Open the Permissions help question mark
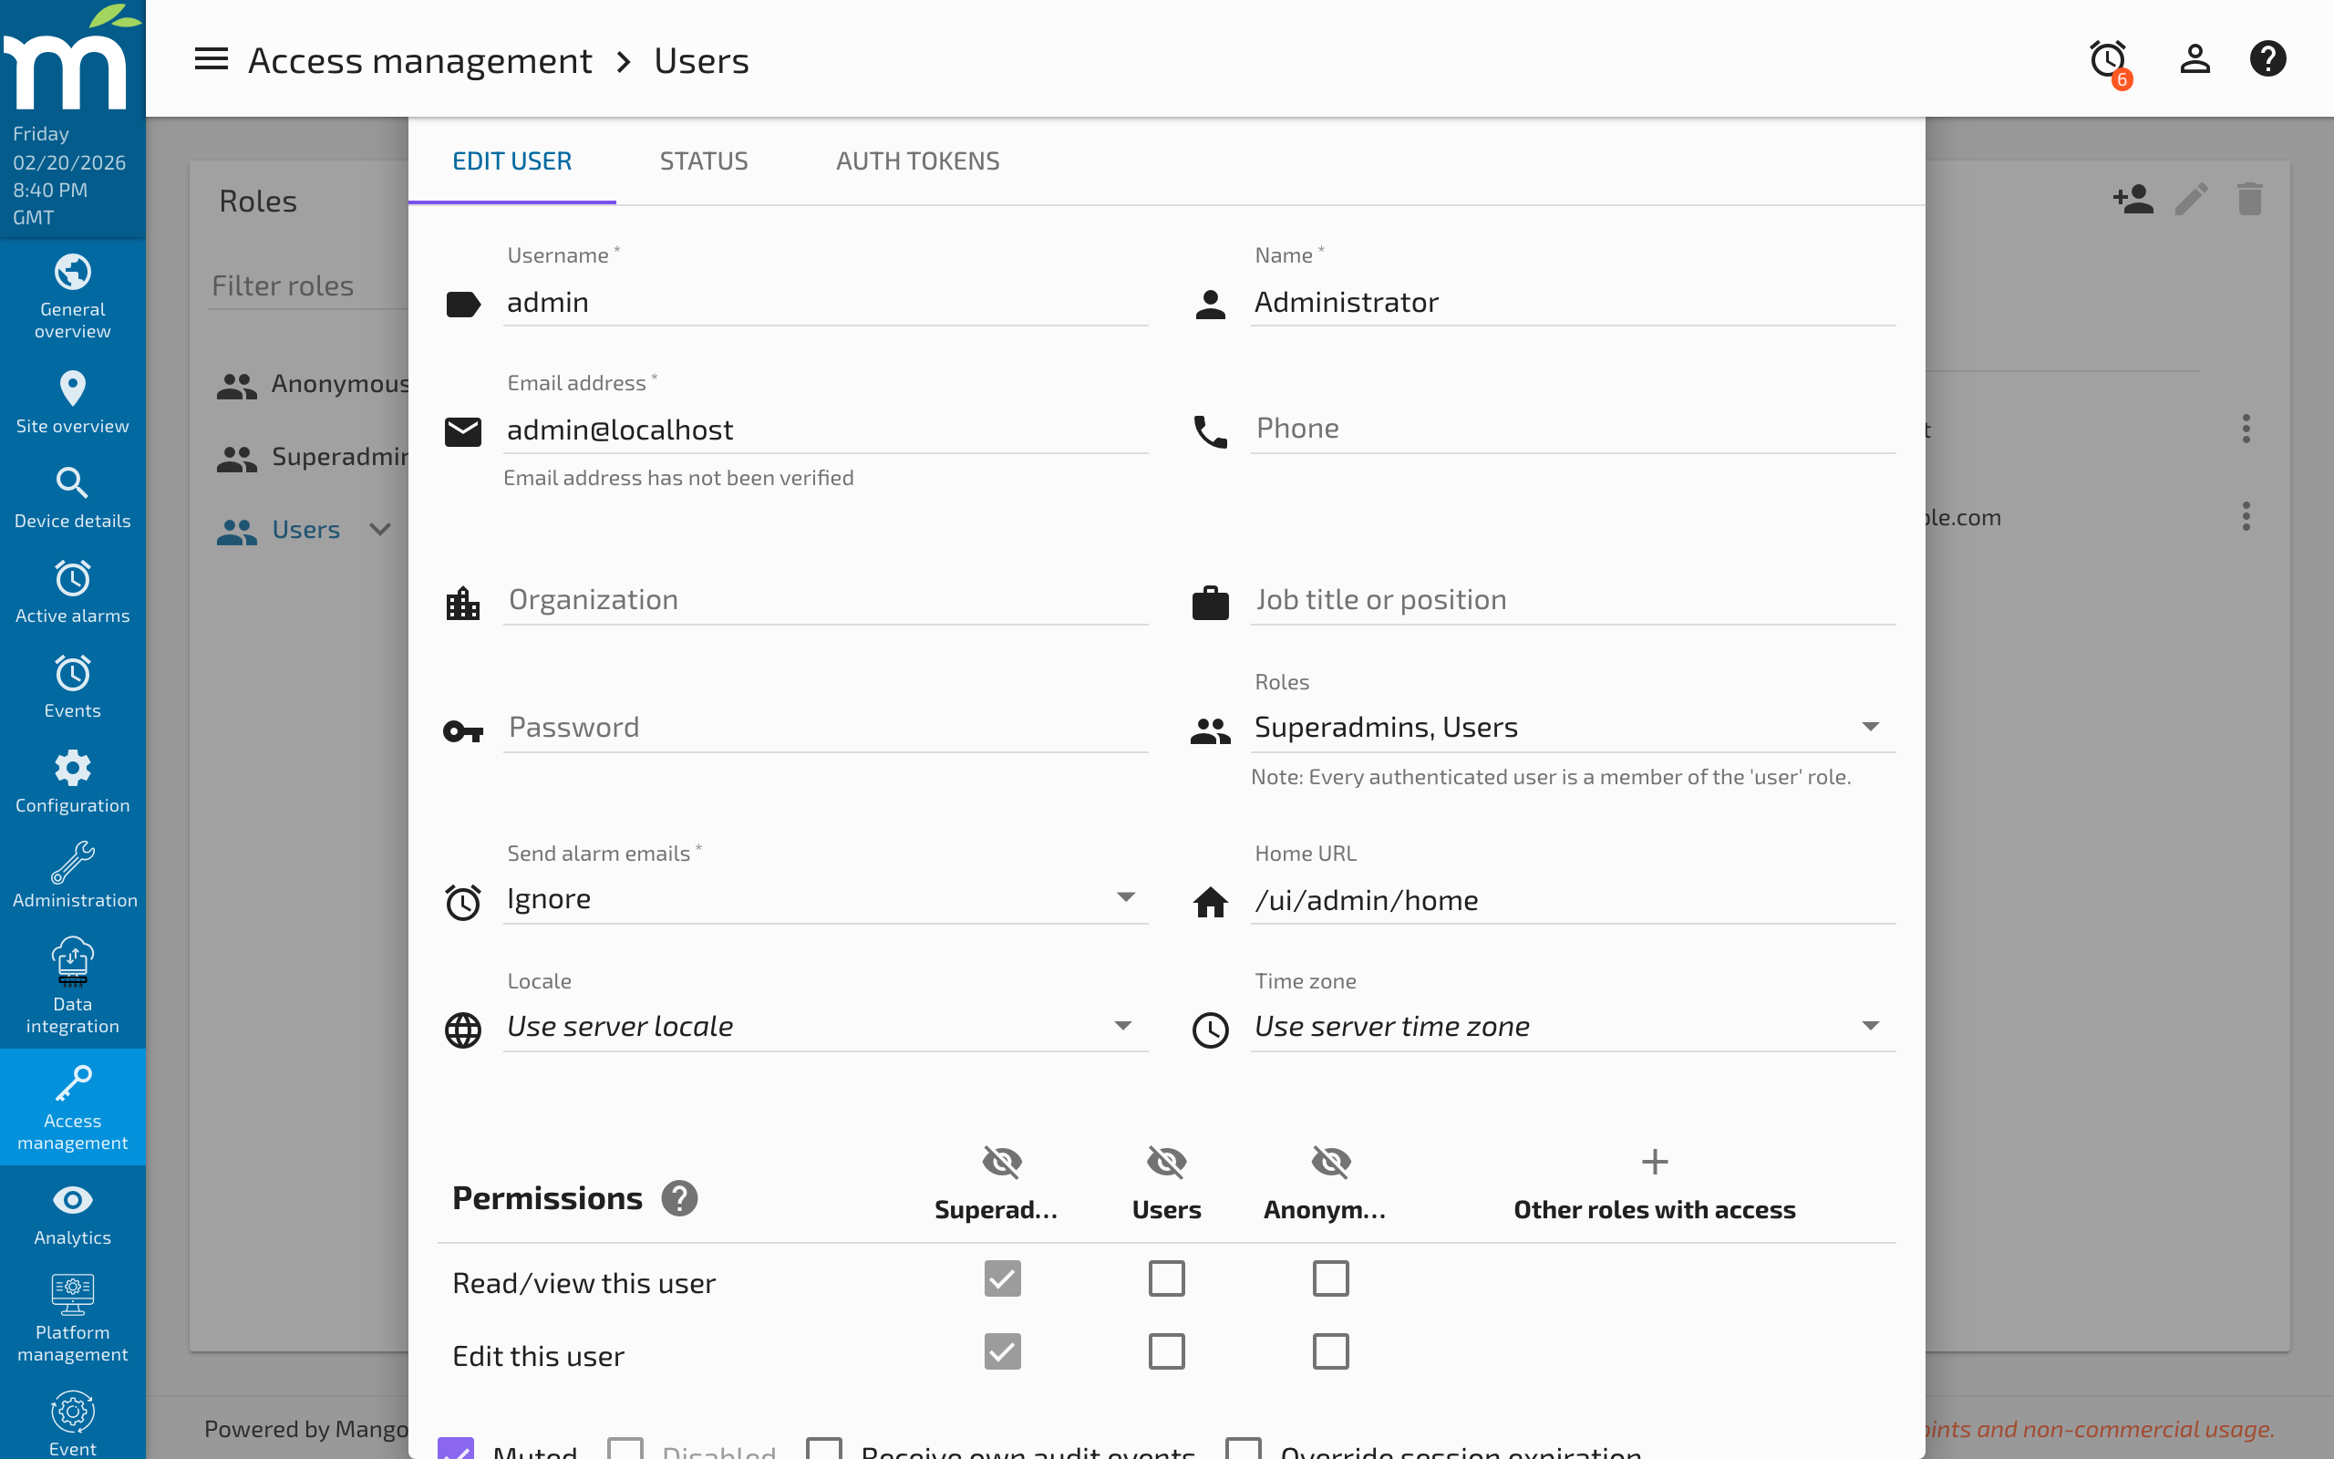This screenshot has height=1459, width=2334. click(681, 1198)
